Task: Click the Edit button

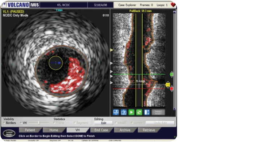Action: [x=104, y=123]
